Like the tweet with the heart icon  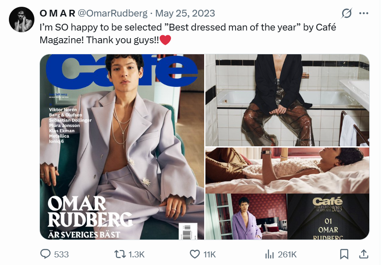pos(195,254)
